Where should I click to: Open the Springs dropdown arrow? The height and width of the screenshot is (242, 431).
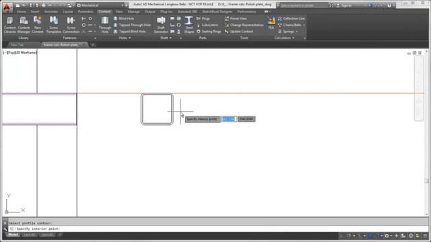(297, 32)
